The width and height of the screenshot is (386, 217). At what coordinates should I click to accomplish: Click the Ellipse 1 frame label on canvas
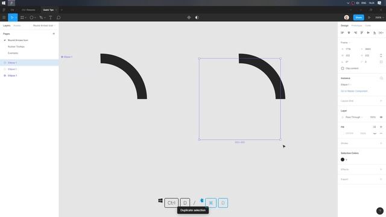[x=67, y=57]
